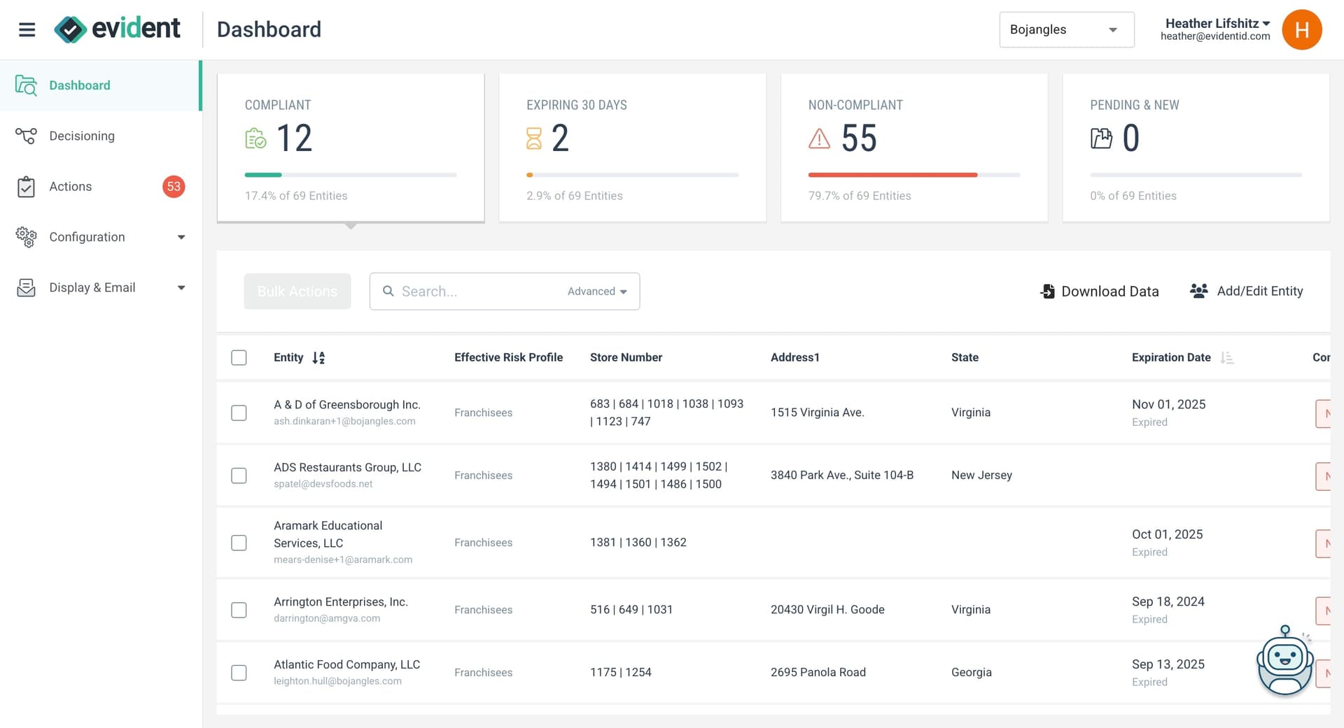This screenshot has width=1344, height=728.
Task: Expand the Display & Email submenu arrow
Action: click(x=181, y=287)
